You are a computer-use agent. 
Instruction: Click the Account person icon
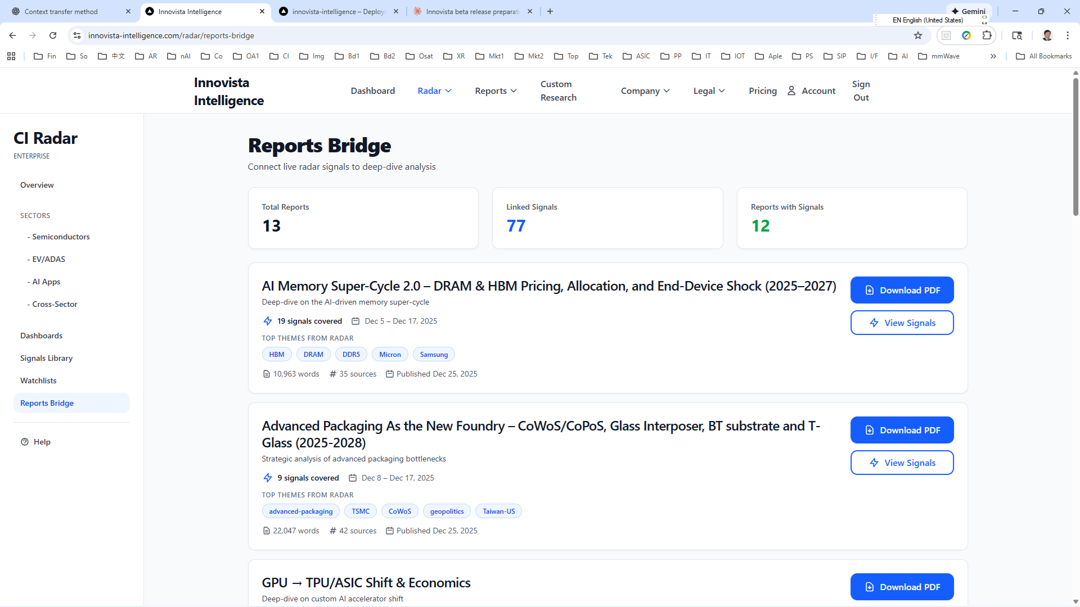pyautogui.click(x=791, y=90)
